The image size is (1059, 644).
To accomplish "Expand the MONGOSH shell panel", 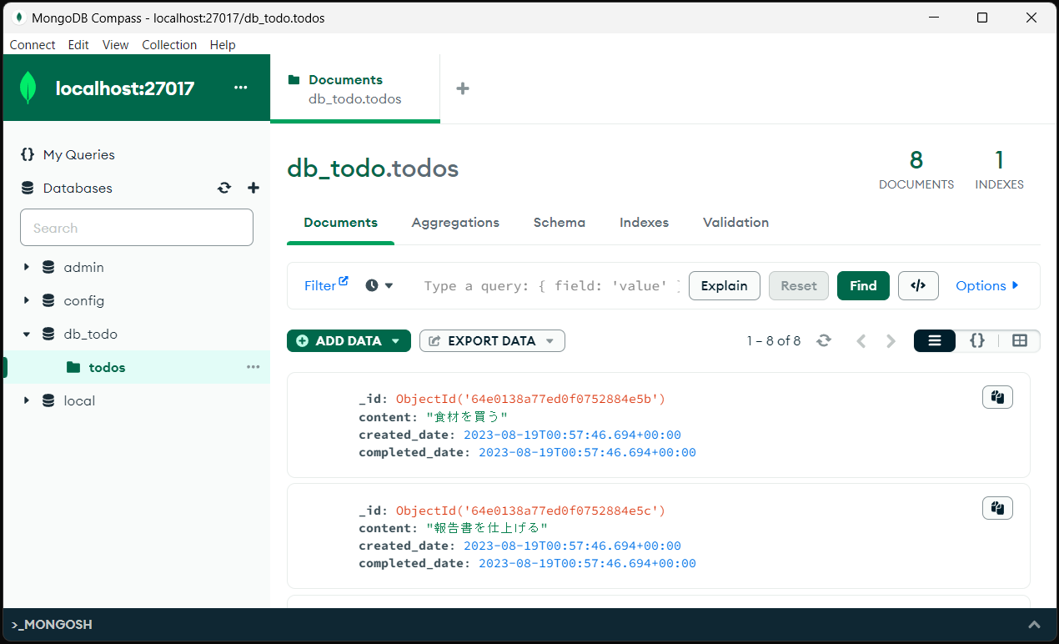I will [1034, 625].
